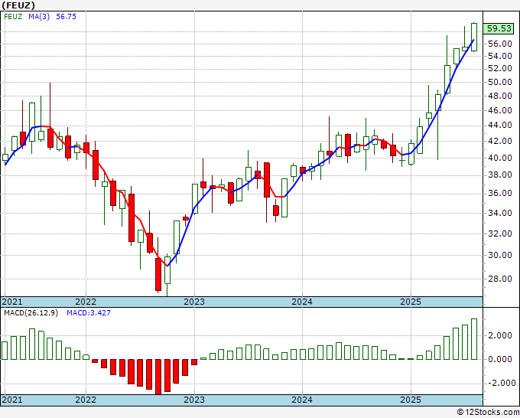Click the 28.00 price axis label

click(x=499, y=279)
